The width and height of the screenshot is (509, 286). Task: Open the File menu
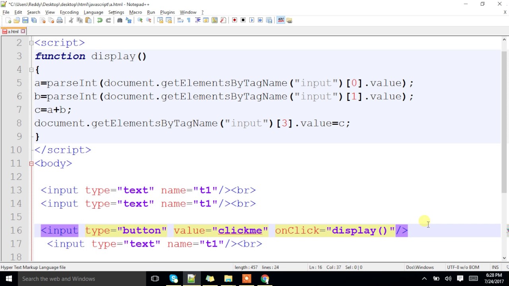tap(6, 12)
